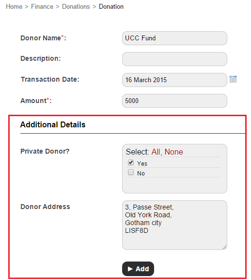Click the Add button

click(x=138, y=268)
